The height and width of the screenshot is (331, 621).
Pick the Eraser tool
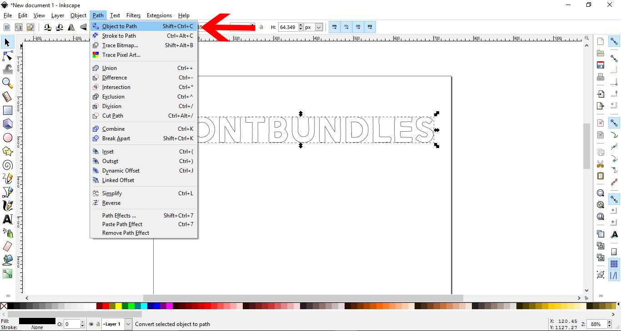point(7,247)
